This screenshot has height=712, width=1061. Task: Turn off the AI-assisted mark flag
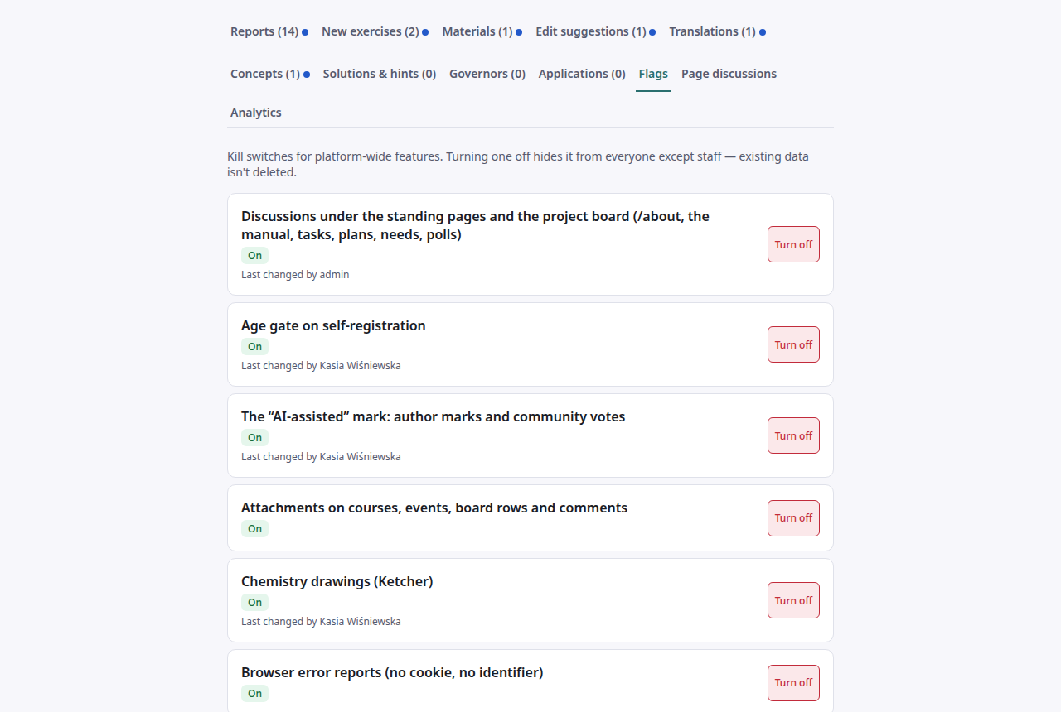pos(793,435)
